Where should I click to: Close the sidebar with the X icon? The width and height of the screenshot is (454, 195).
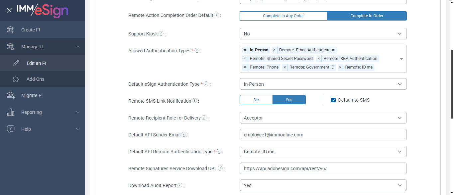pos(9,10)
